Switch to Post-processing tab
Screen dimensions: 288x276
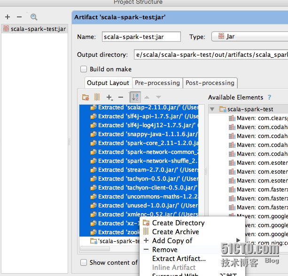[210, 83]
